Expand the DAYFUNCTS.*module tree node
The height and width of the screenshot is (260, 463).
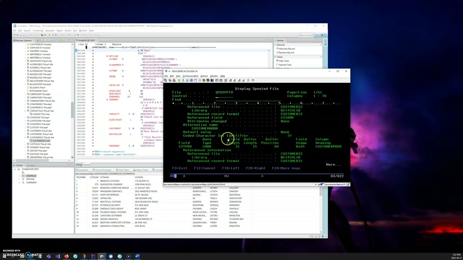point(25,48)
